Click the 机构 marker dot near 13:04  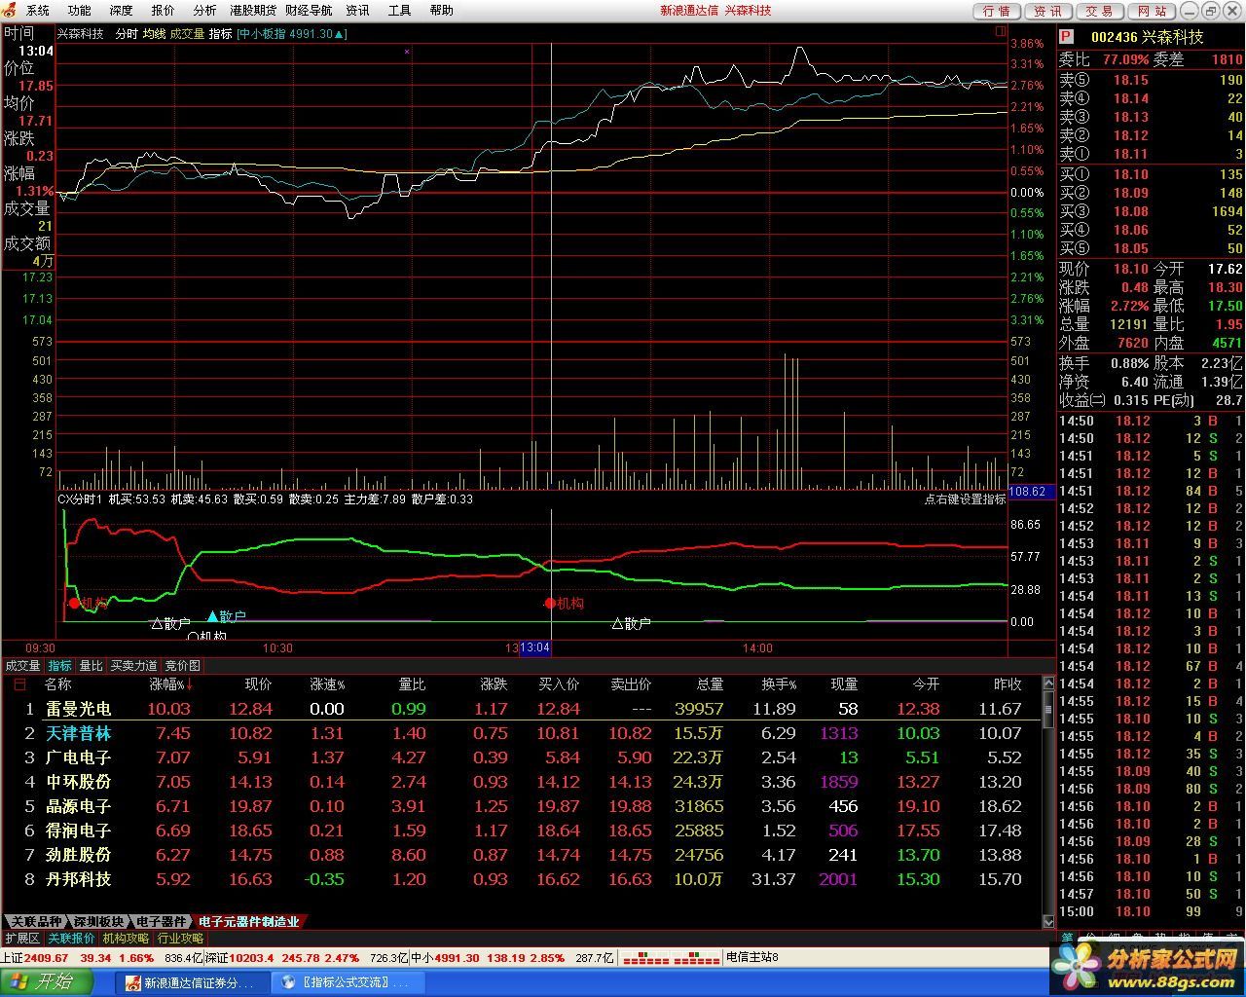coord(550,604)
